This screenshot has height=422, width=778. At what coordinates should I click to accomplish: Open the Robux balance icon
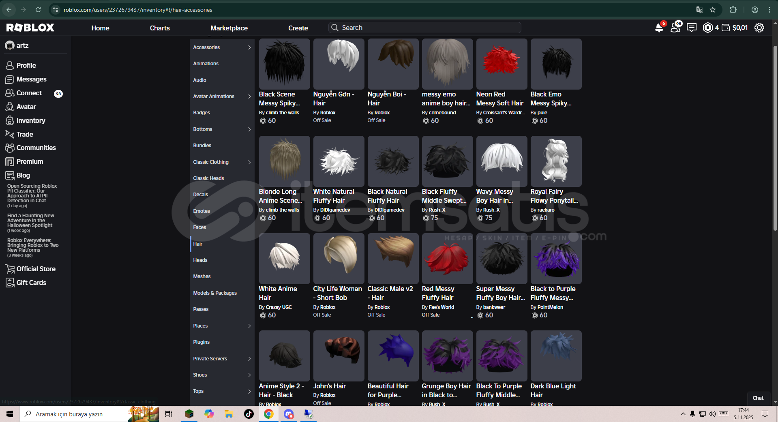point(707,28)
